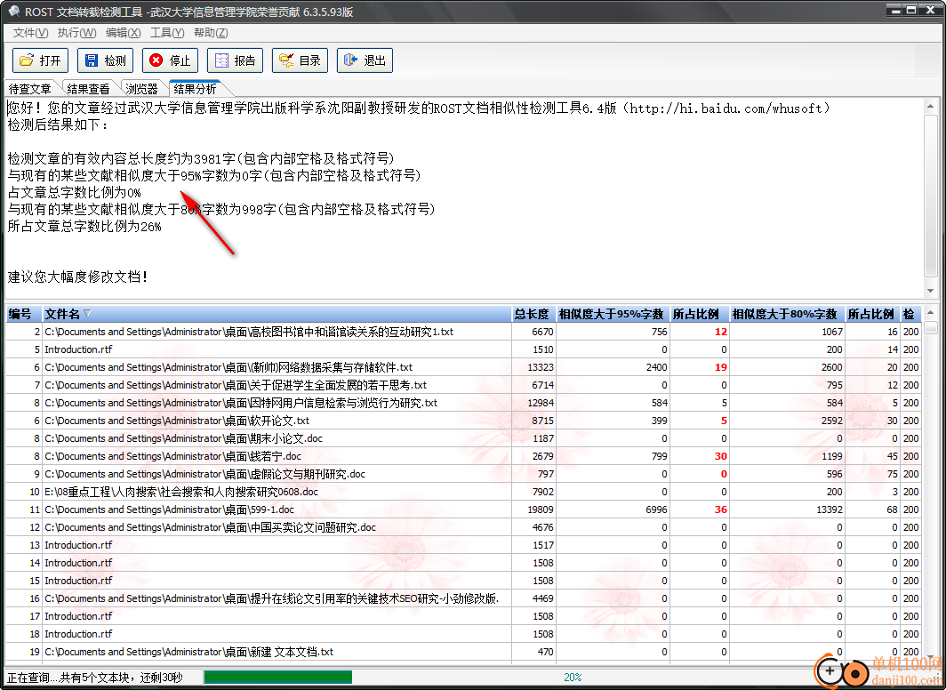Viewport: 946px width, 690px height.
Task: Start detection with the 检测 button
Action: tap(105, 60)
